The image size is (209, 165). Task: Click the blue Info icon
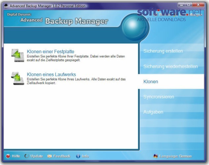(x=78, y=156)
